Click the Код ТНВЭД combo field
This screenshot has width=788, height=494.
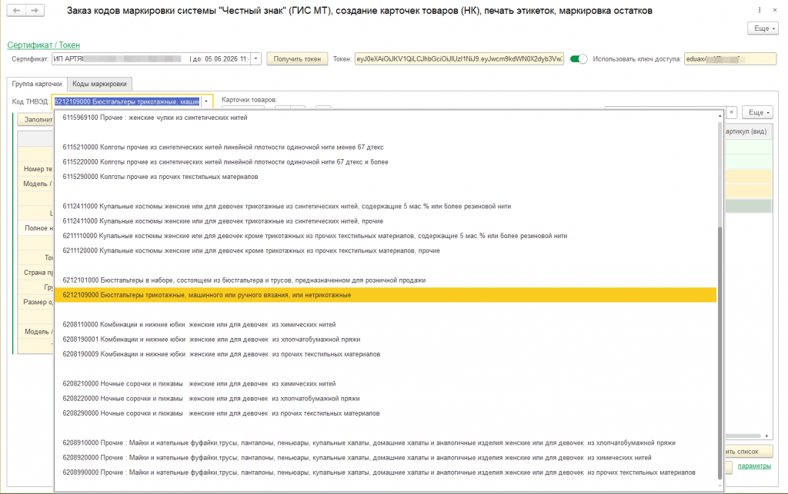[127, 101]
